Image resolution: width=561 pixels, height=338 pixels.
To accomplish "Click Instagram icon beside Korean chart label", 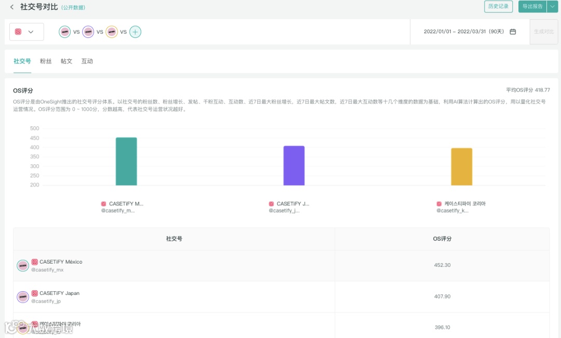I will (439, 204).
